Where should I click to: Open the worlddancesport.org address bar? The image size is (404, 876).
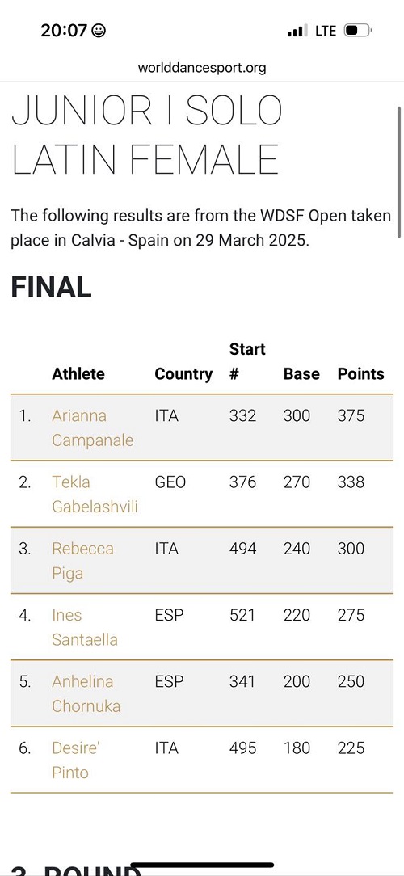click(202, 68)
